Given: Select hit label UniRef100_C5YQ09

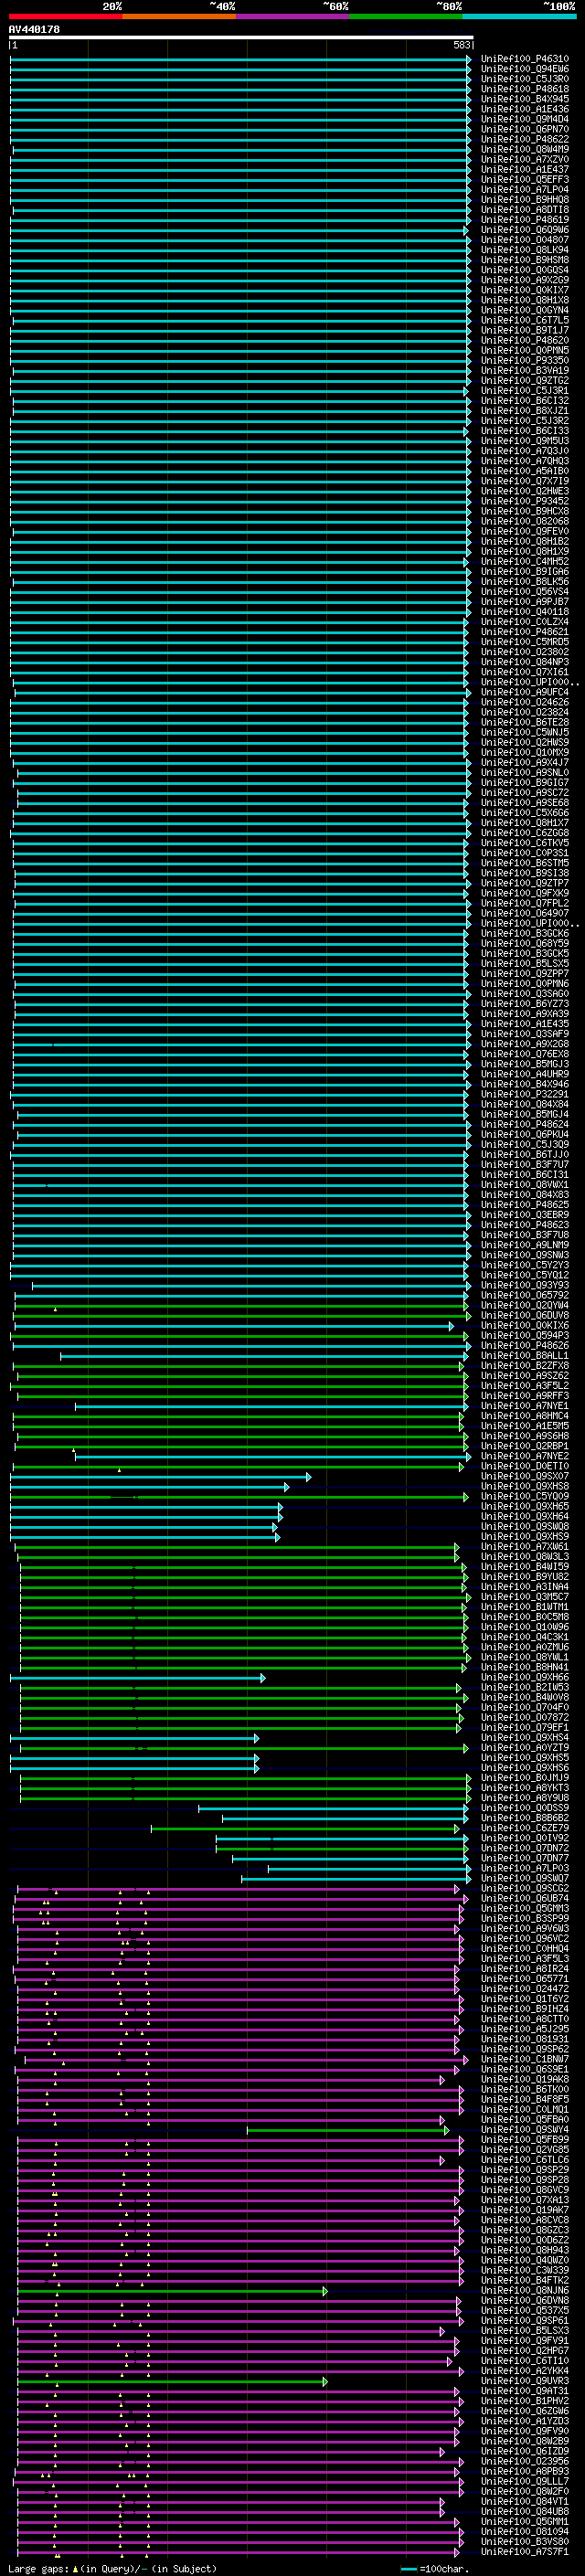Looking at the screenshot, I should coord(525,1496).
